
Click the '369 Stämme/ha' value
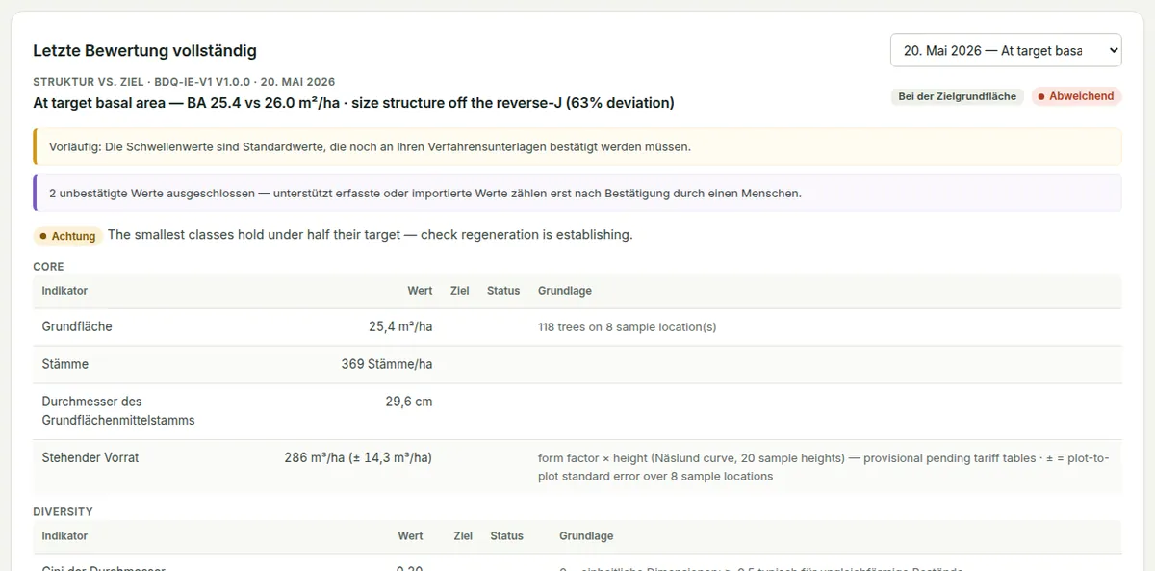pyautogui.click(x=387, y=364)
